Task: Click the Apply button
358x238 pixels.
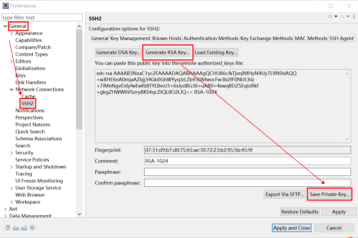Action: 339,212
